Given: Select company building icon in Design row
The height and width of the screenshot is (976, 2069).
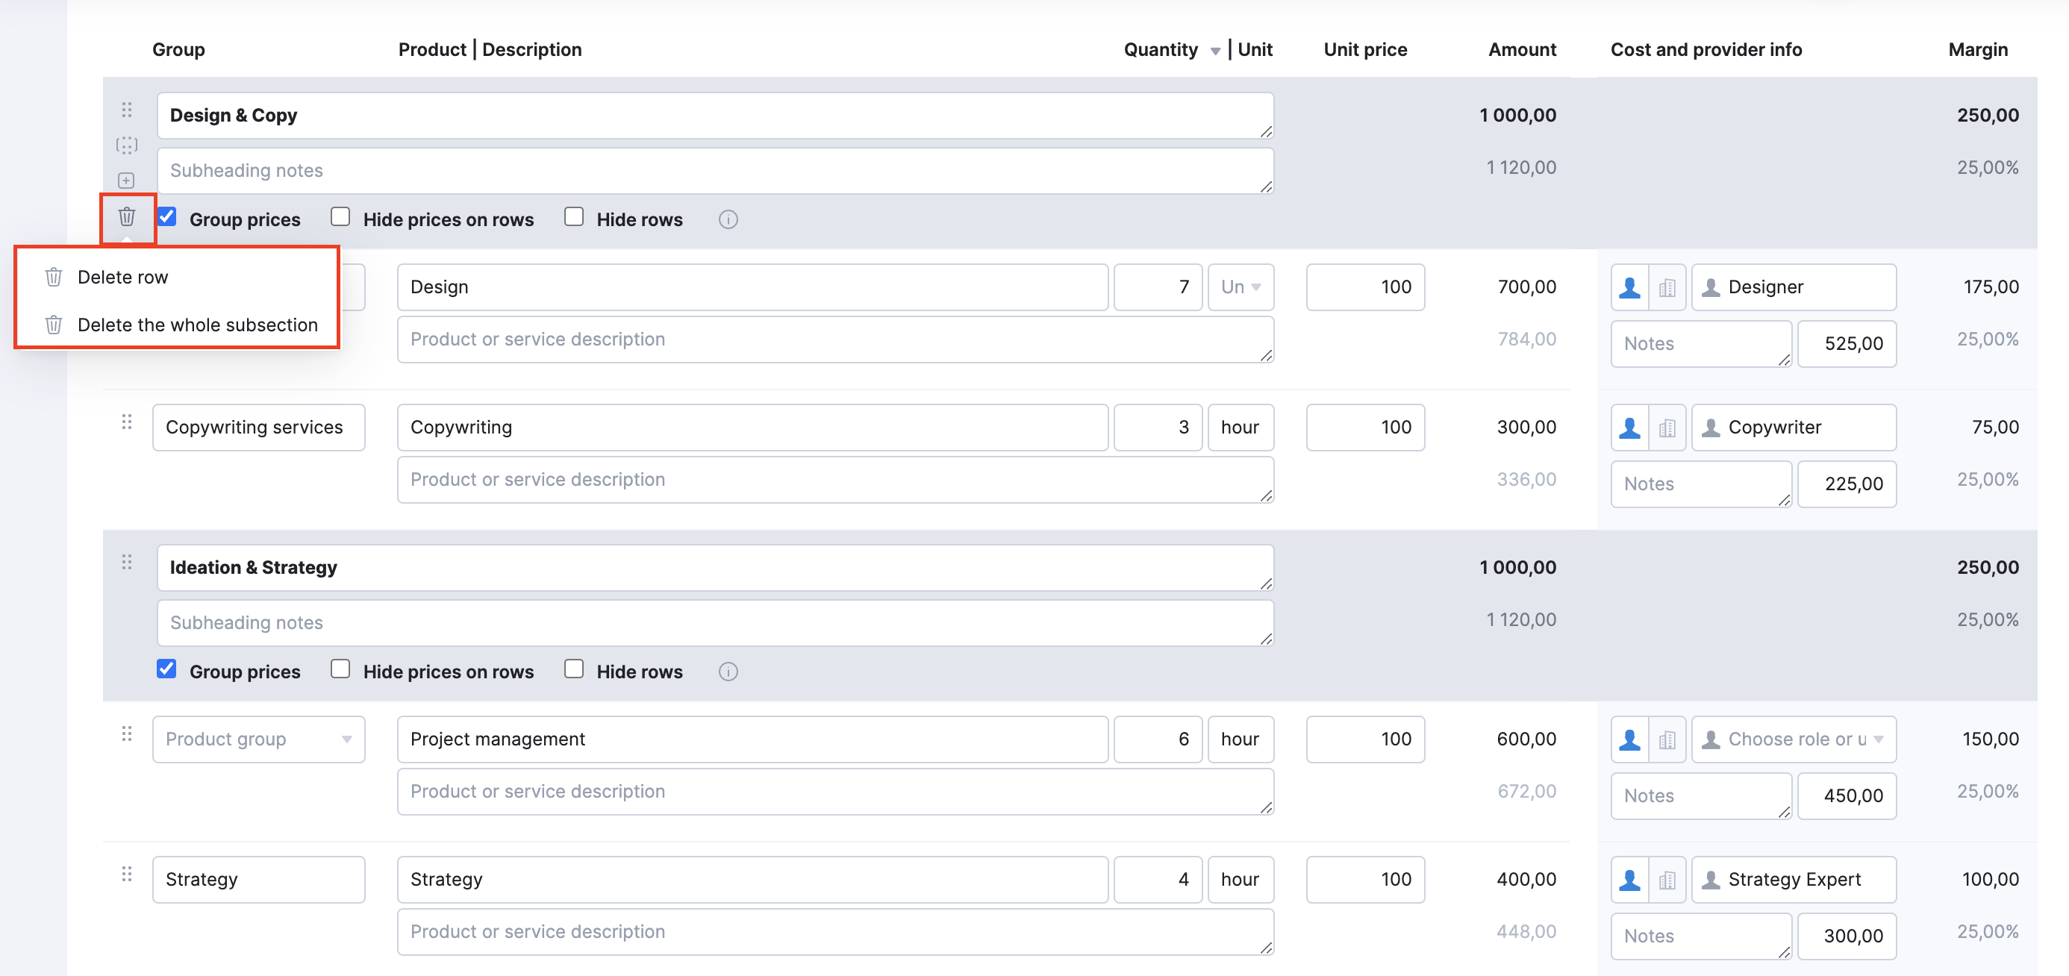Looking at the screenshot, I should click(1667, 287).
